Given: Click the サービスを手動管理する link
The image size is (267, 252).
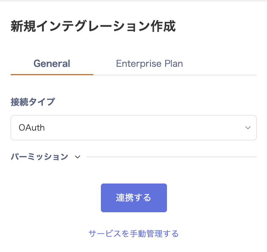Looking at the screenshot, I should [x=133, y=233].
